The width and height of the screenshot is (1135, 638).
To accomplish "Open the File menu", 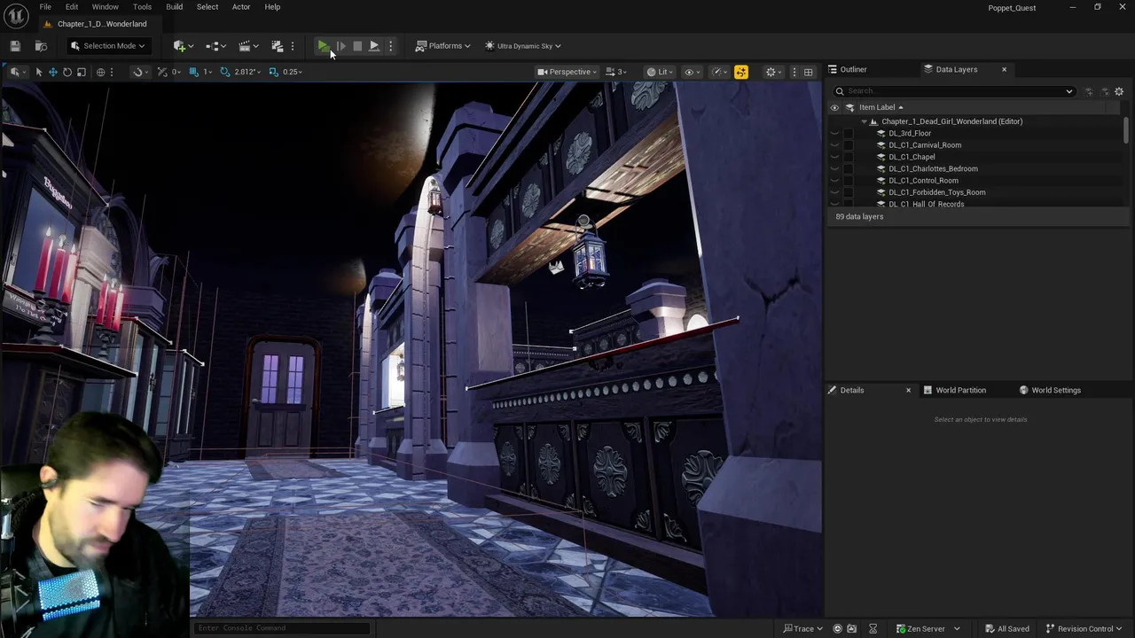I will (45, 7).
